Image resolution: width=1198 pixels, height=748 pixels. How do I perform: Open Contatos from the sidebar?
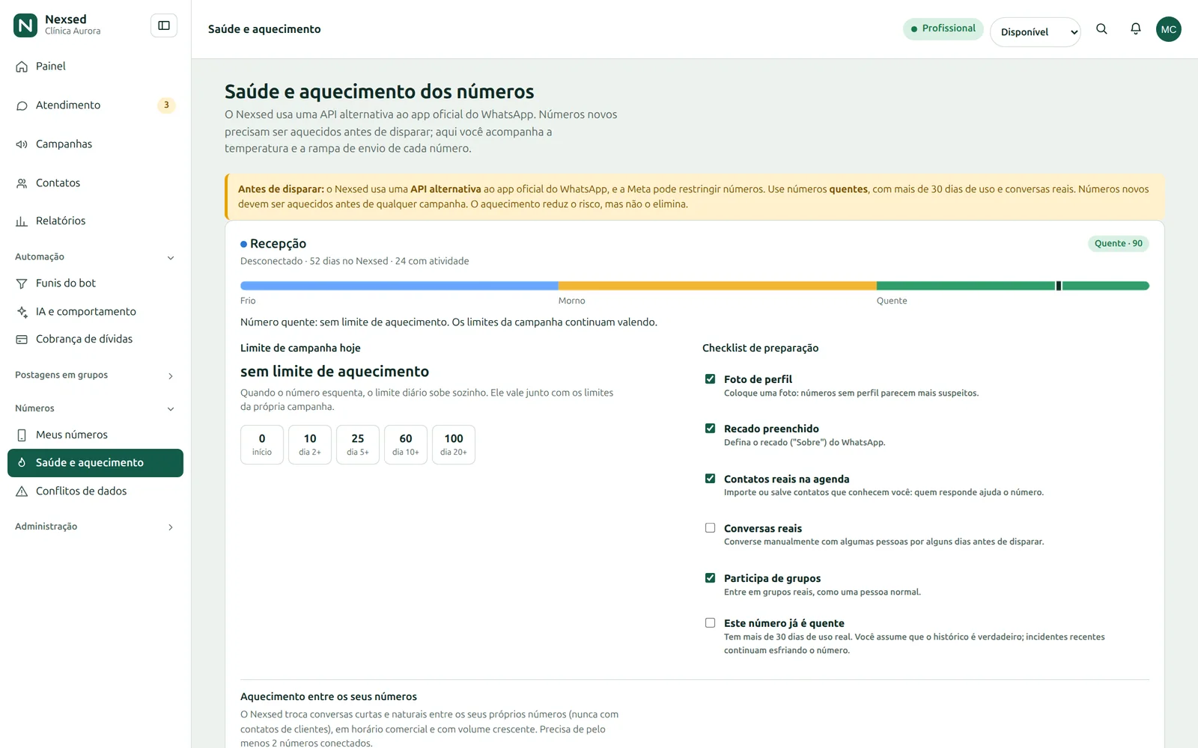(95, 183)
